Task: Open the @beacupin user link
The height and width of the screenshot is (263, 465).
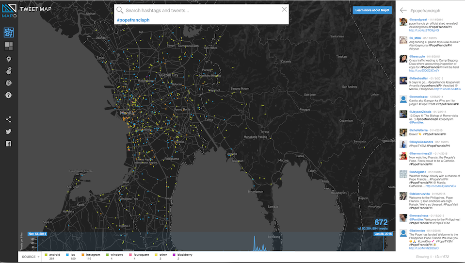Action: pyautogui.click(x=417, y=56)
